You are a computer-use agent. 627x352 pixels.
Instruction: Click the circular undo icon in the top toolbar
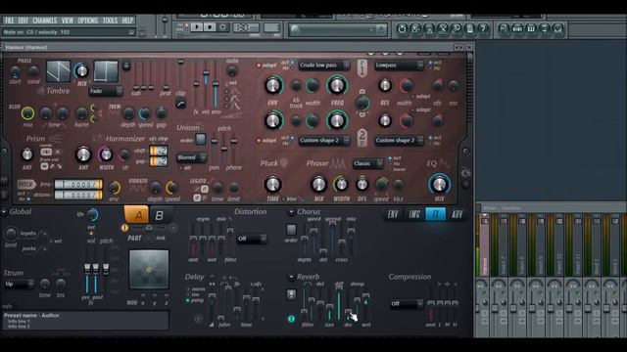pos(402,28)
